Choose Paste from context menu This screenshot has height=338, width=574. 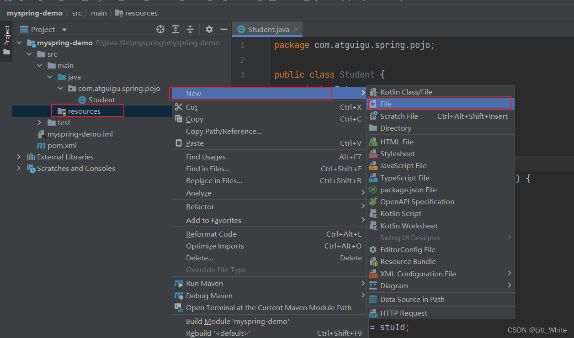(270, 143)
